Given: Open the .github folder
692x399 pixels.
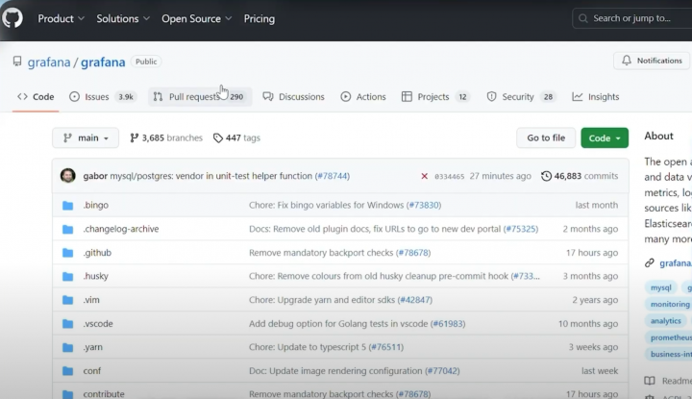Looking at the screenshot, I should 97,253.
